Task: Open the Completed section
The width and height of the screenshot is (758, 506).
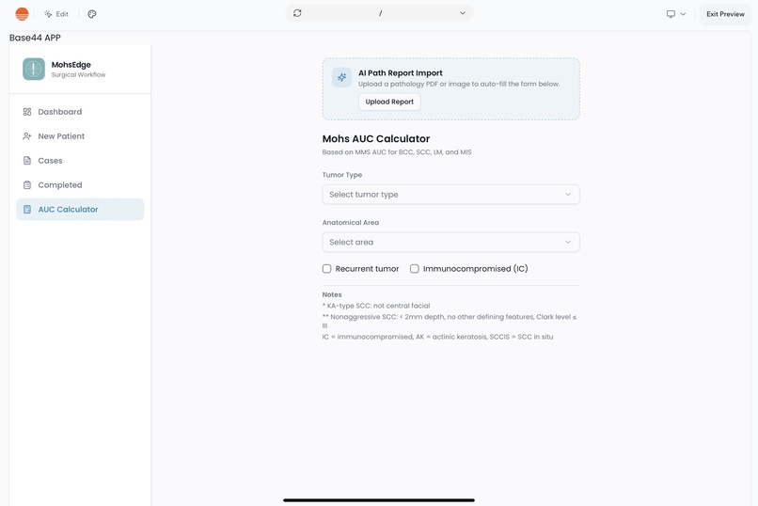Action: 80,185
